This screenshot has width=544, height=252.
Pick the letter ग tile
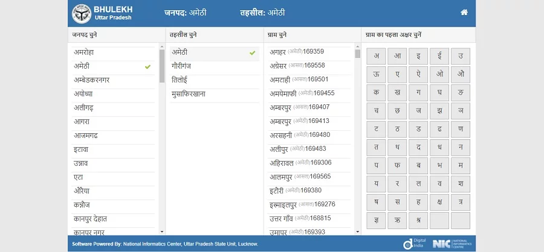click(x=418, y=93)
